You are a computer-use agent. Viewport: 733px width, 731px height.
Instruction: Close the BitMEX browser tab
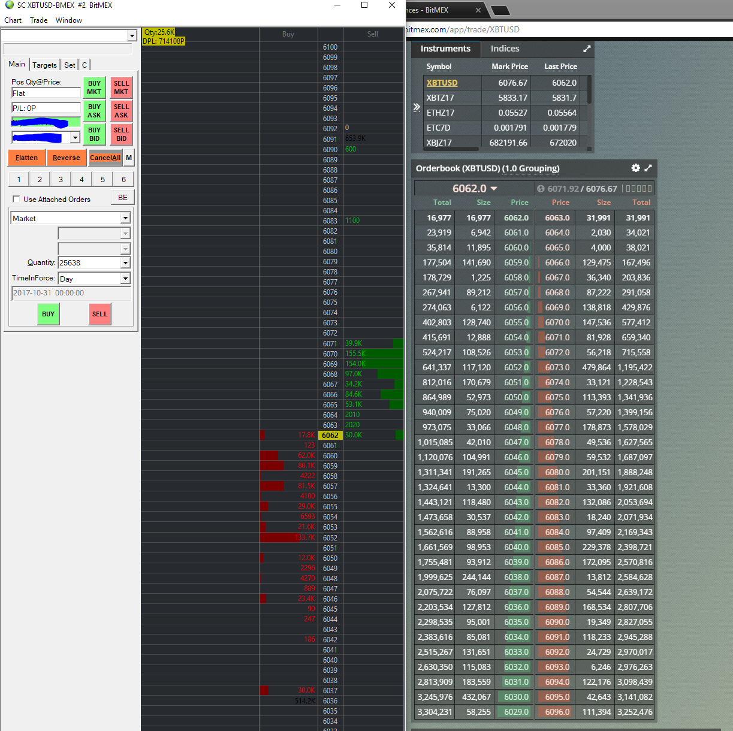[478, 10]
